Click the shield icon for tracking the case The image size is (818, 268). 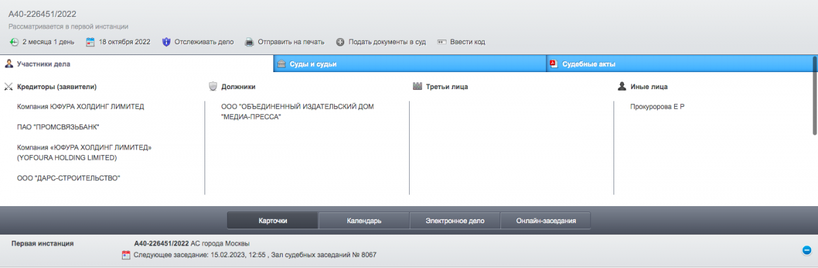pyautogui.click(x=166, y=42)
